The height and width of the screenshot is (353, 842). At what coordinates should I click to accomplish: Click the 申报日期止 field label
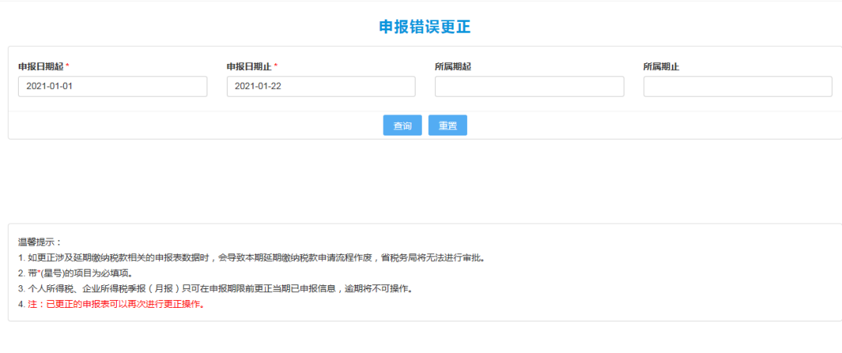tap(249, 66)
